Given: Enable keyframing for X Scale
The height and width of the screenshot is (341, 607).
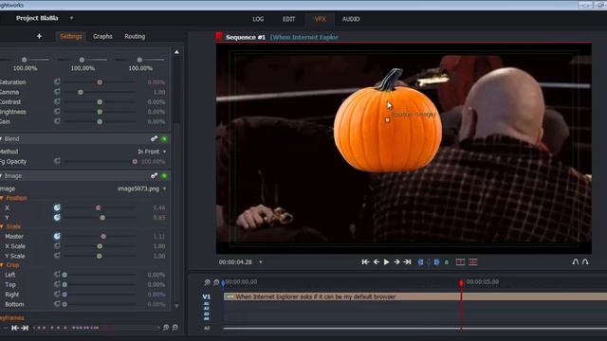Looking at the screenshot, I should pos(57,245).
